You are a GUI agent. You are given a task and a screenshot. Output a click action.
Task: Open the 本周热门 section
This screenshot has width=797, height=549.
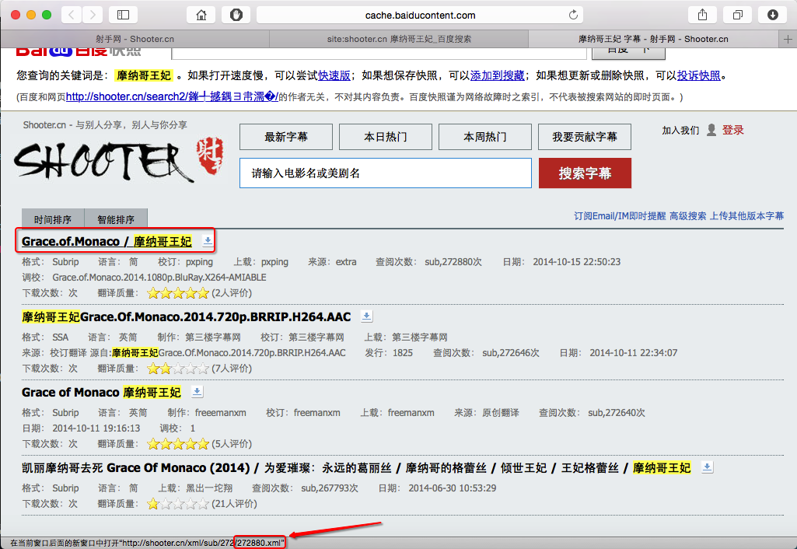(x=485, y=137)
